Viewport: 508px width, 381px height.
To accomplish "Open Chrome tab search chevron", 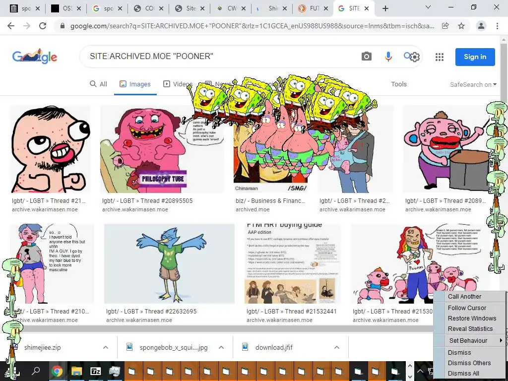I will coord(428,7).
